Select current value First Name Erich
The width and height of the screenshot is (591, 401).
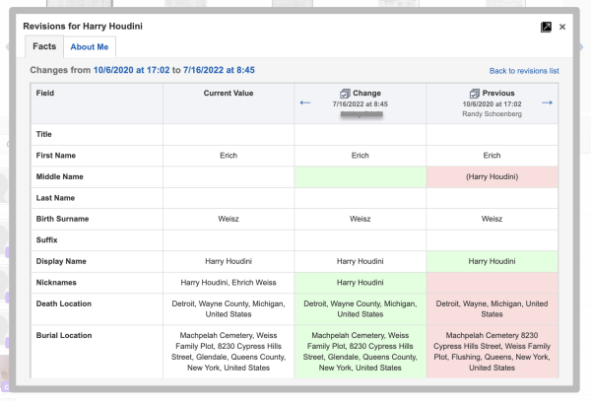229,156
